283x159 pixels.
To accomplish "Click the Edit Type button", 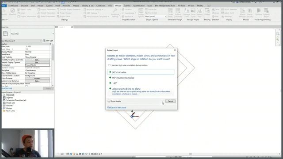I will (48, 41).
